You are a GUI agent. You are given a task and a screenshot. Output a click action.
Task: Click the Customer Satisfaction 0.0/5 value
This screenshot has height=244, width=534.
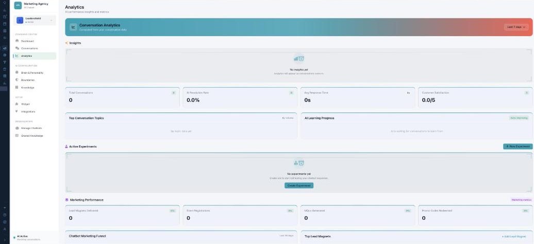[428, 100]
